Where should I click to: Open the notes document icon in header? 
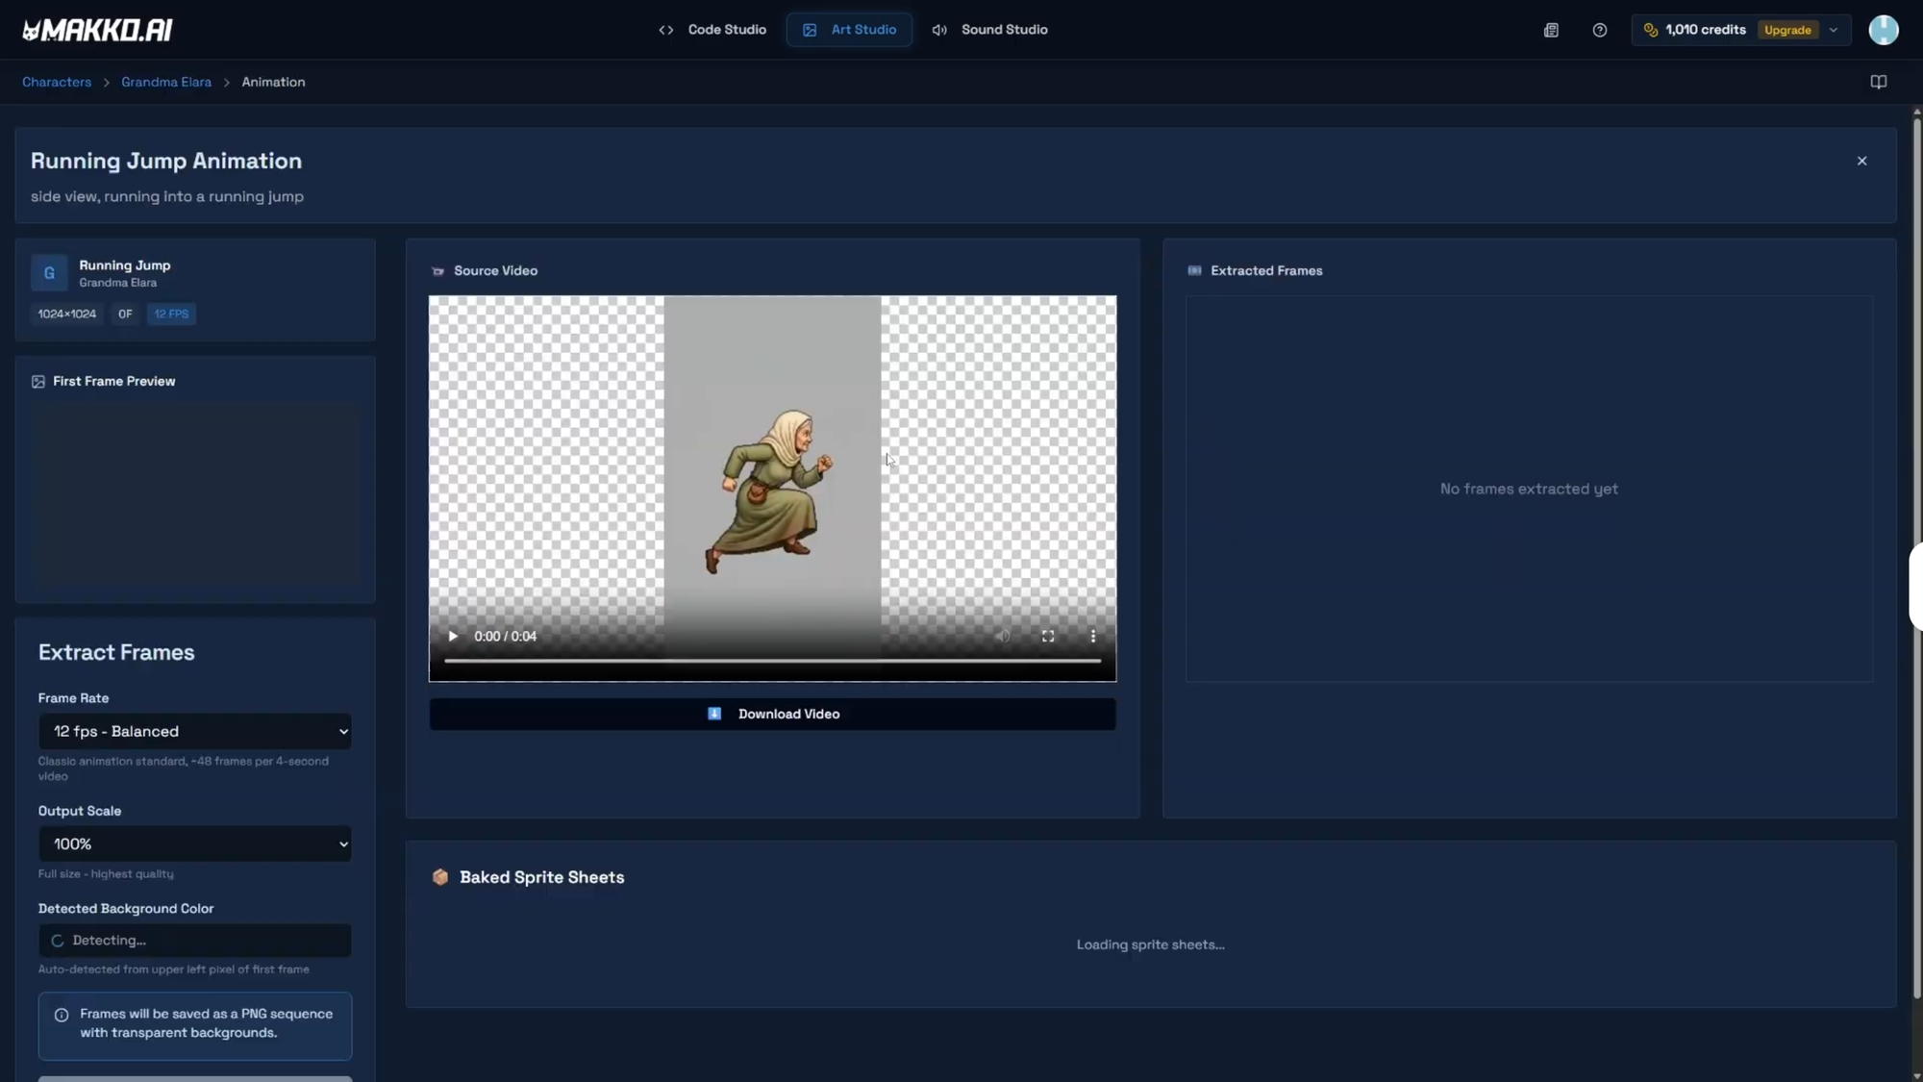tap(1551, 30)
